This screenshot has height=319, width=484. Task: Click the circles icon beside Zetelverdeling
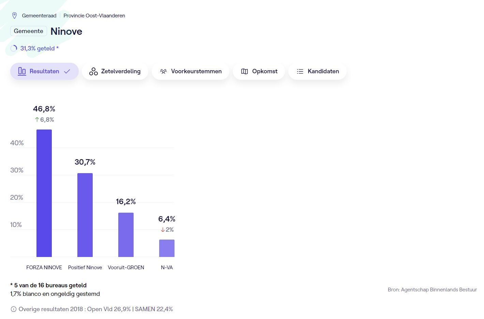point(93,71)
